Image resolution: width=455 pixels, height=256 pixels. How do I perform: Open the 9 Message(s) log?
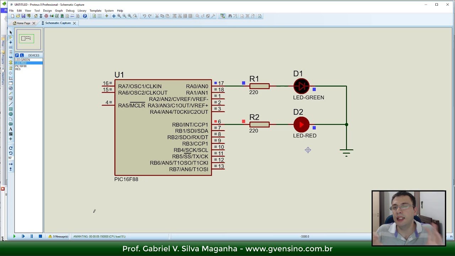click(58, 236)
